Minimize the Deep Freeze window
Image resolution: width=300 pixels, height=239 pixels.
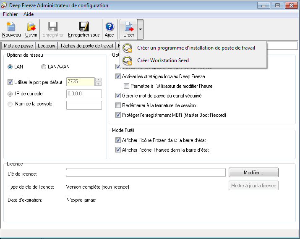[x=263, y=5]
